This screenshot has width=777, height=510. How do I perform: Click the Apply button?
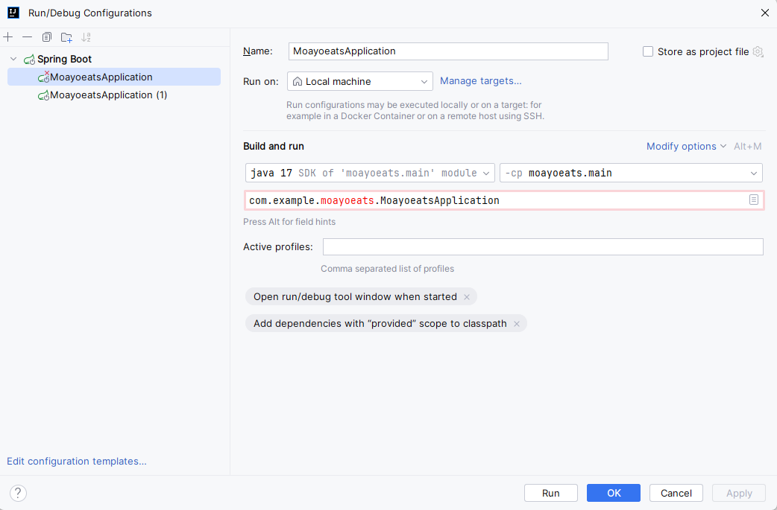coord(739,493)
